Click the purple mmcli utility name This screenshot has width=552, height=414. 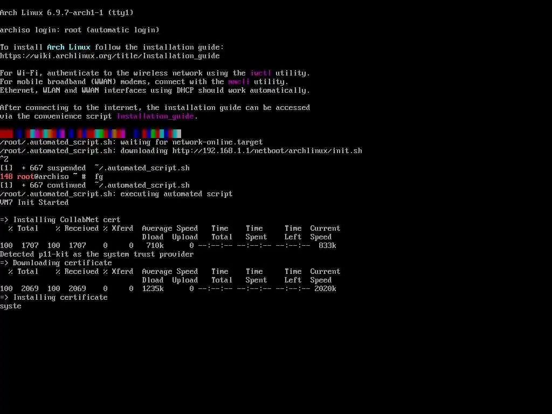click(x=239, y=82)
